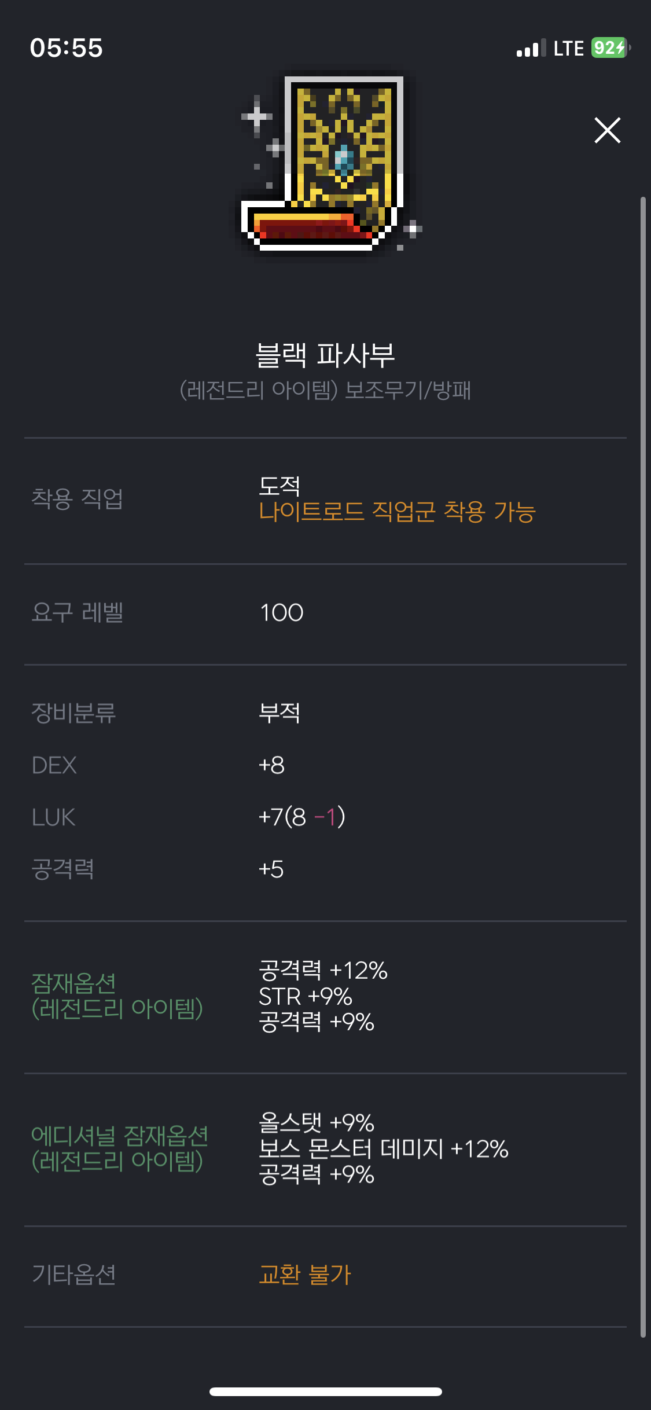651x1410 pixels.
Task: Tap the 블랙 파사부 item image
Action: [330, 165]
